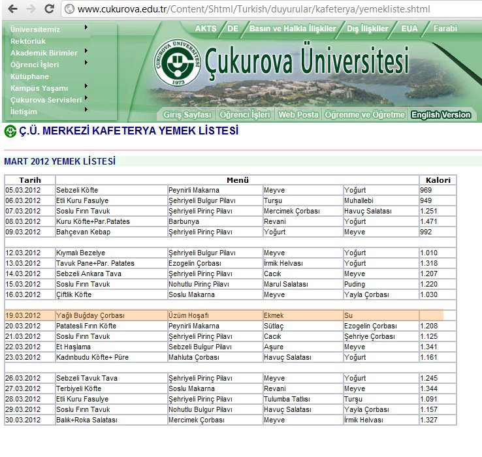The image size is (482, 457).
Task: Open the AKTS top tab
Action: [x=206, y=29]
